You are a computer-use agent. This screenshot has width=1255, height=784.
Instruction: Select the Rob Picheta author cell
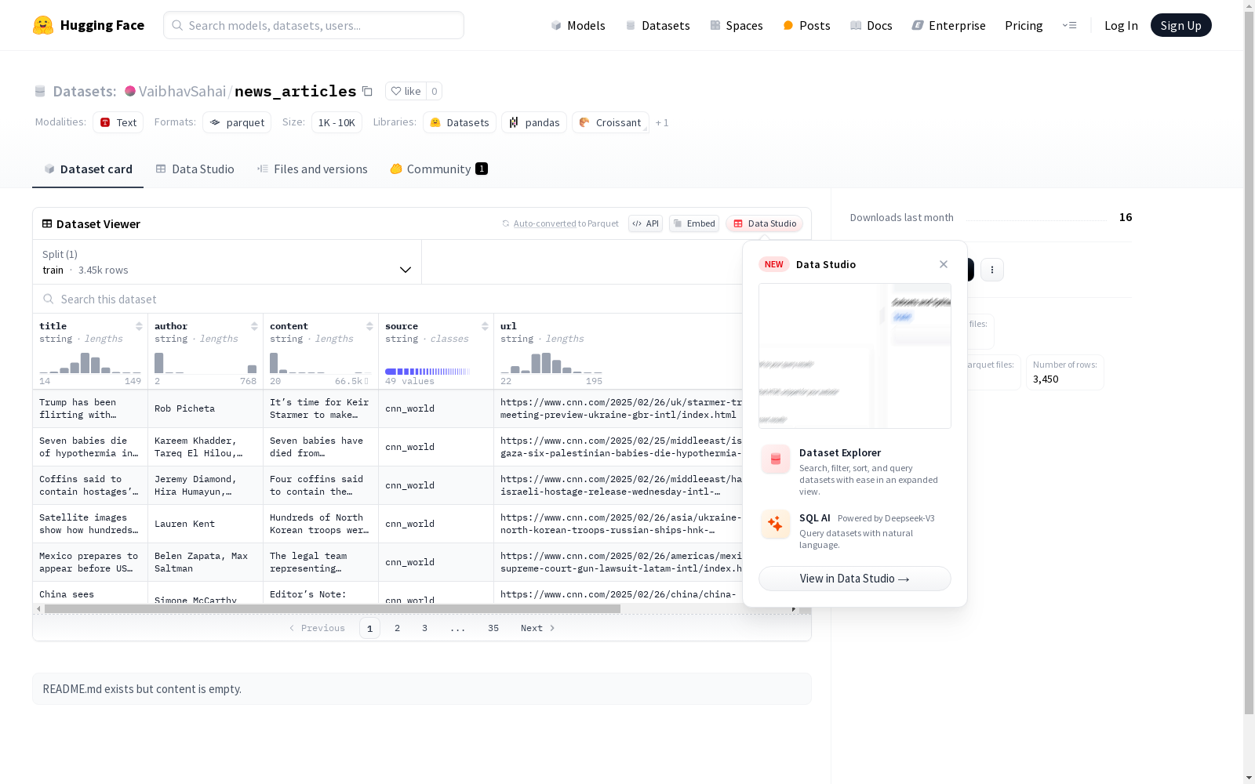point(206,408)
